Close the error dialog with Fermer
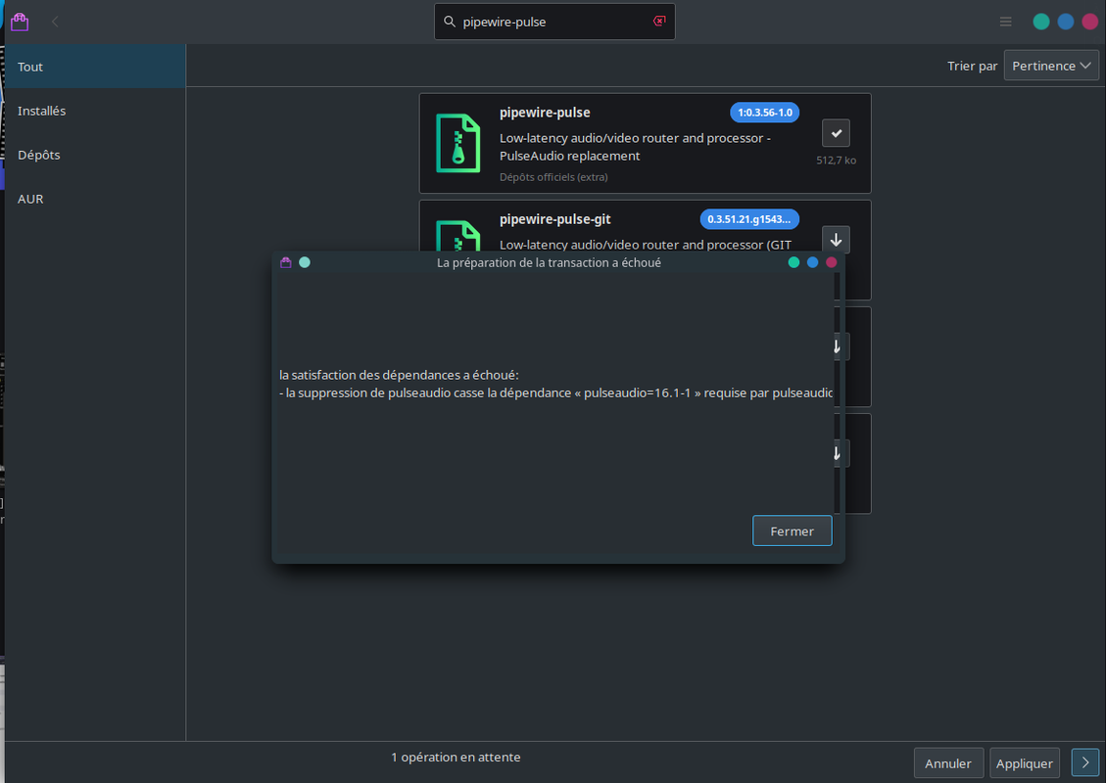Image resolution: width=1106 pixels, height=783 pixels. 793,530
